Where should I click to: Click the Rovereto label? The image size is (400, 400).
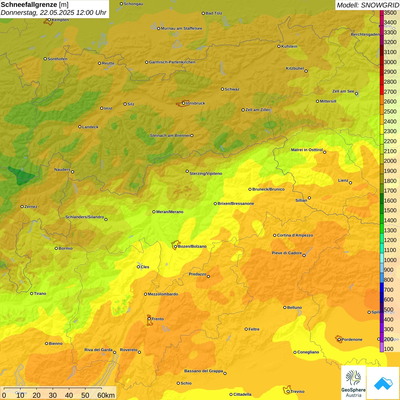(129, 350)
